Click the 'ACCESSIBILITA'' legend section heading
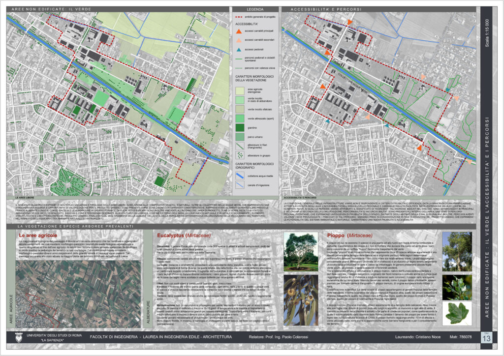Image resolution: width=504 pixels, height=356 pixels. (x=247, y=24)
